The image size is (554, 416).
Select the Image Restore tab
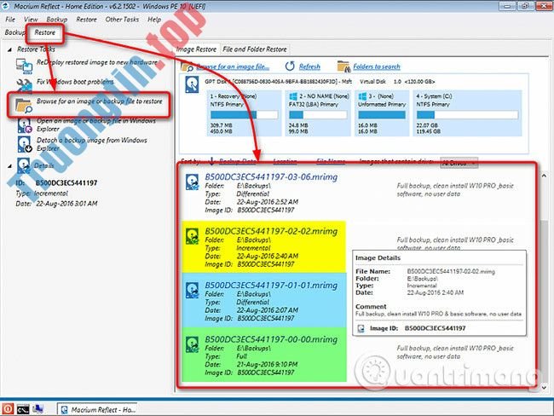pyautogui.click(x=196, y=49)
